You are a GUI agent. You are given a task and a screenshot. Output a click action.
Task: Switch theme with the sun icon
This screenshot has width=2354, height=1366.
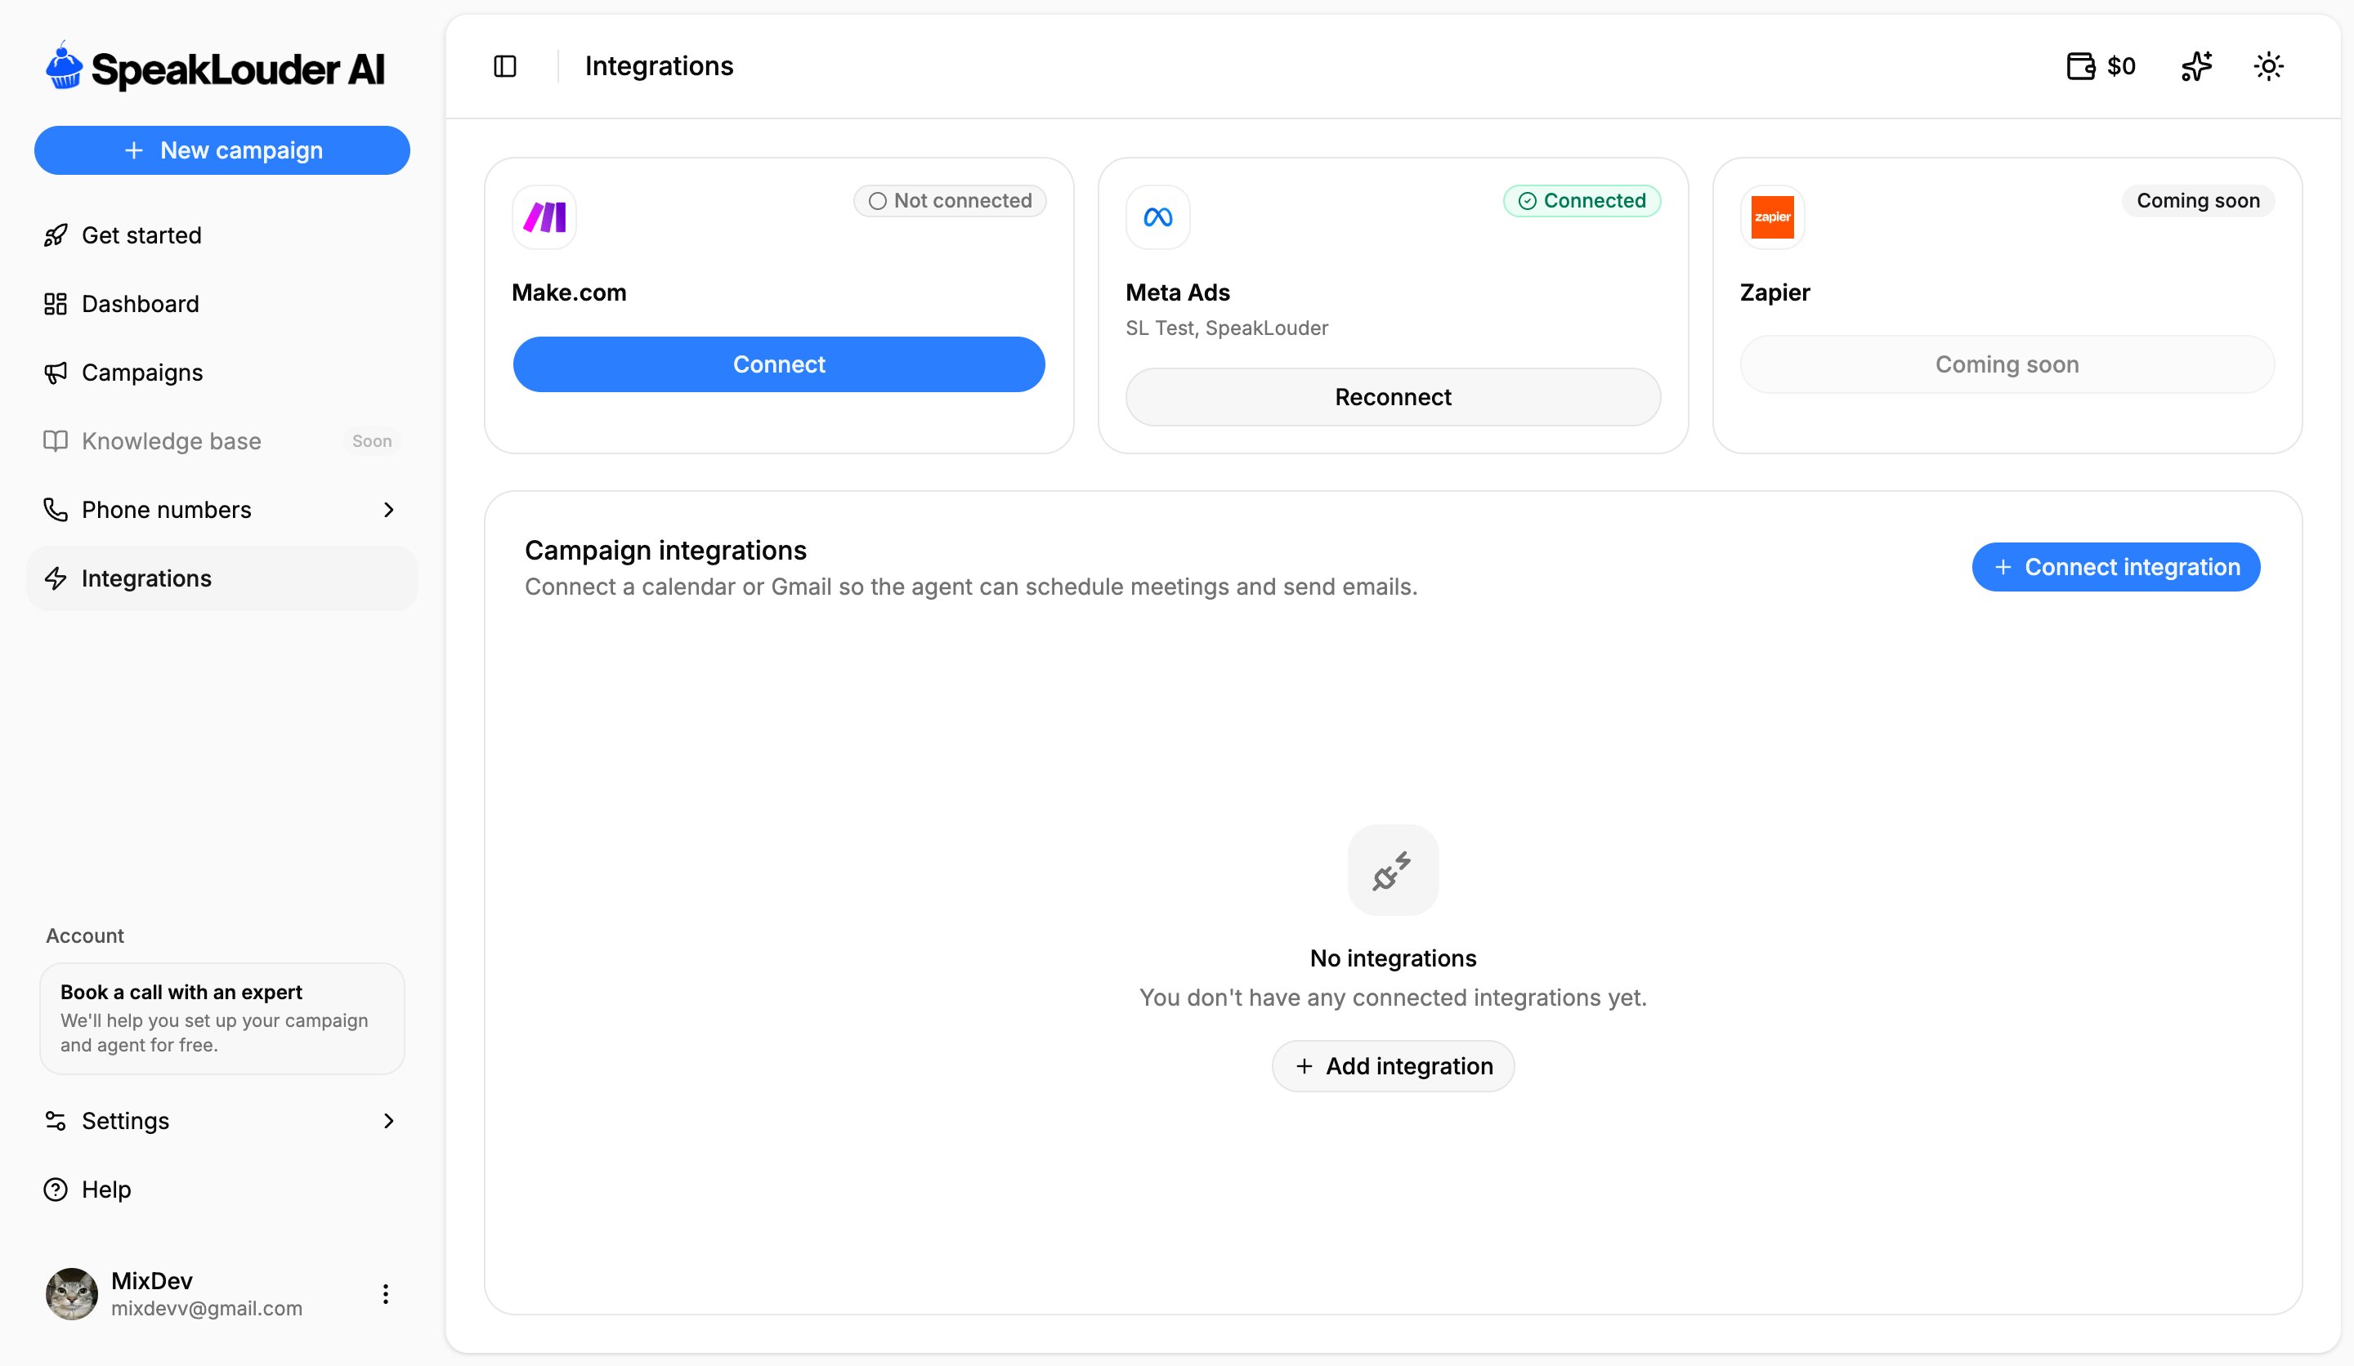(2268, 66)
